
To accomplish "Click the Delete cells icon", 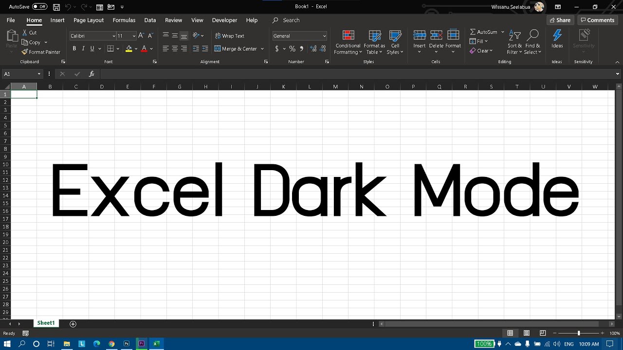I will (x=437, y=35).
